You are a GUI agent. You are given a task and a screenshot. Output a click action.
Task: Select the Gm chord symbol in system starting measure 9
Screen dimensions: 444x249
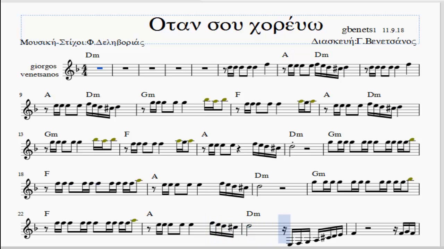pyautogui.click(x=148, y=94)
